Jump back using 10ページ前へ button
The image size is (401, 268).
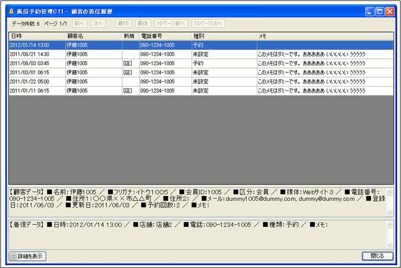(171, 23)
